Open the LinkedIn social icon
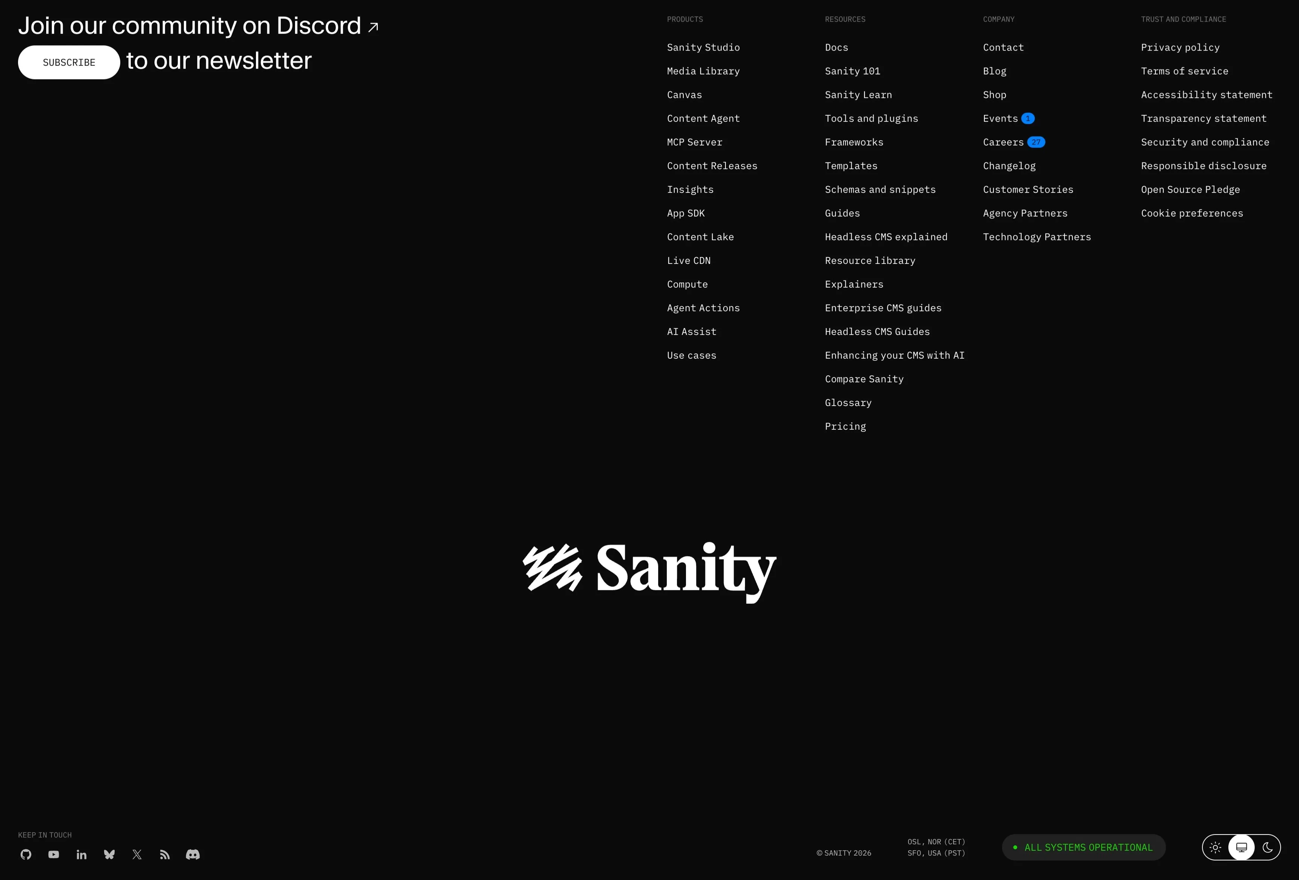Image resolution: width=1299 pixels, height=880 pixels. tap(82, 854)
